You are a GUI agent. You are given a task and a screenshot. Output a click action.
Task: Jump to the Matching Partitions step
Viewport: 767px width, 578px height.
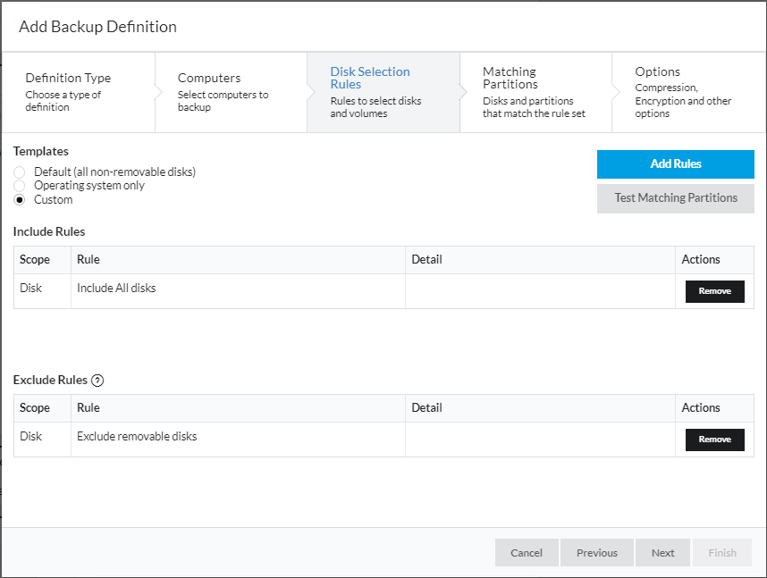tap(535, 92)
